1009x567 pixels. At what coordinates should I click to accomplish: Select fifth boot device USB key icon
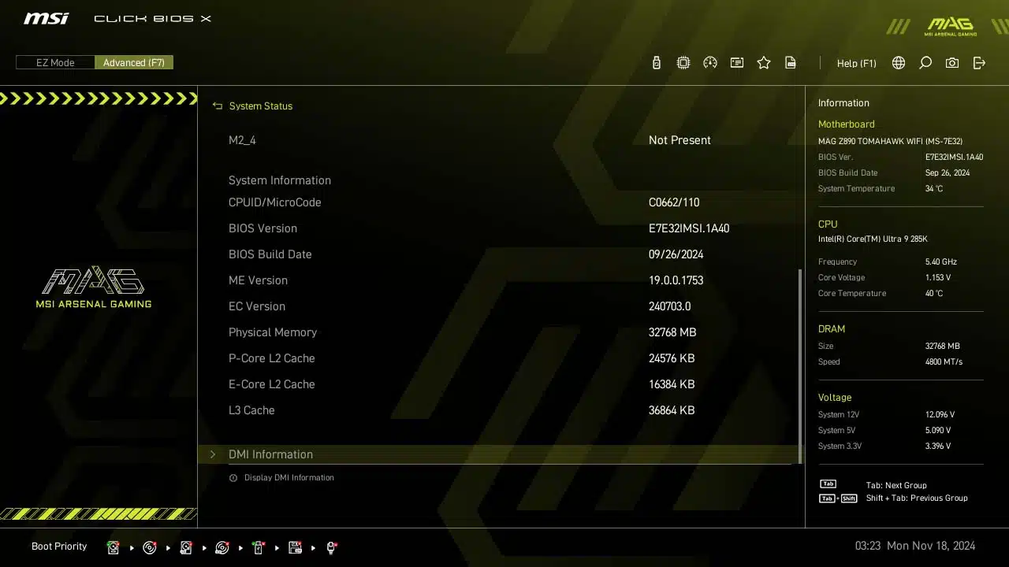pyautogui.click(x=259, y=547)
